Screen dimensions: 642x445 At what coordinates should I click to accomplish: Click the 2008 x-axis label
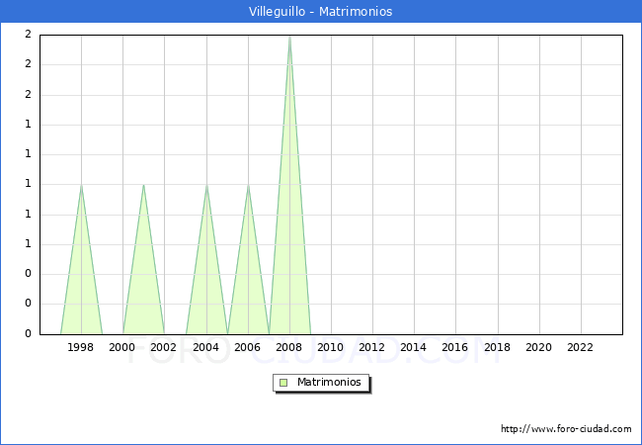pos(289,347)
